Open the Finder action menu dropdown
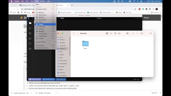 coord(142,33)
